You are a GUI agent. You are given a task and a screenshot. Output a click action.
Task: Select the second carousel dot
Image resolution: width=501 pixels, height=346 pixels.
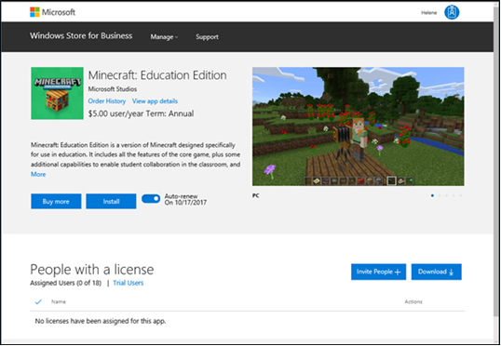point(440,195)
